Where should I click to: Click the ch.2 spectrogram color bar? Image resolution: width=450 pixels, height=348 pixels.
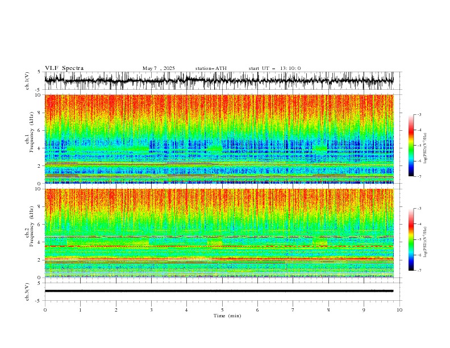pos(411,239)
